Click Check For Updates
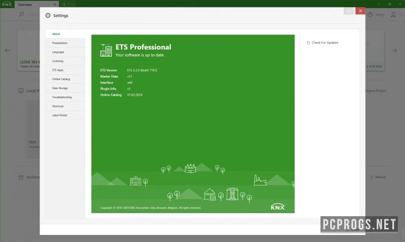Viewport: 405px width, 242px height. click(x=322, y=43)
